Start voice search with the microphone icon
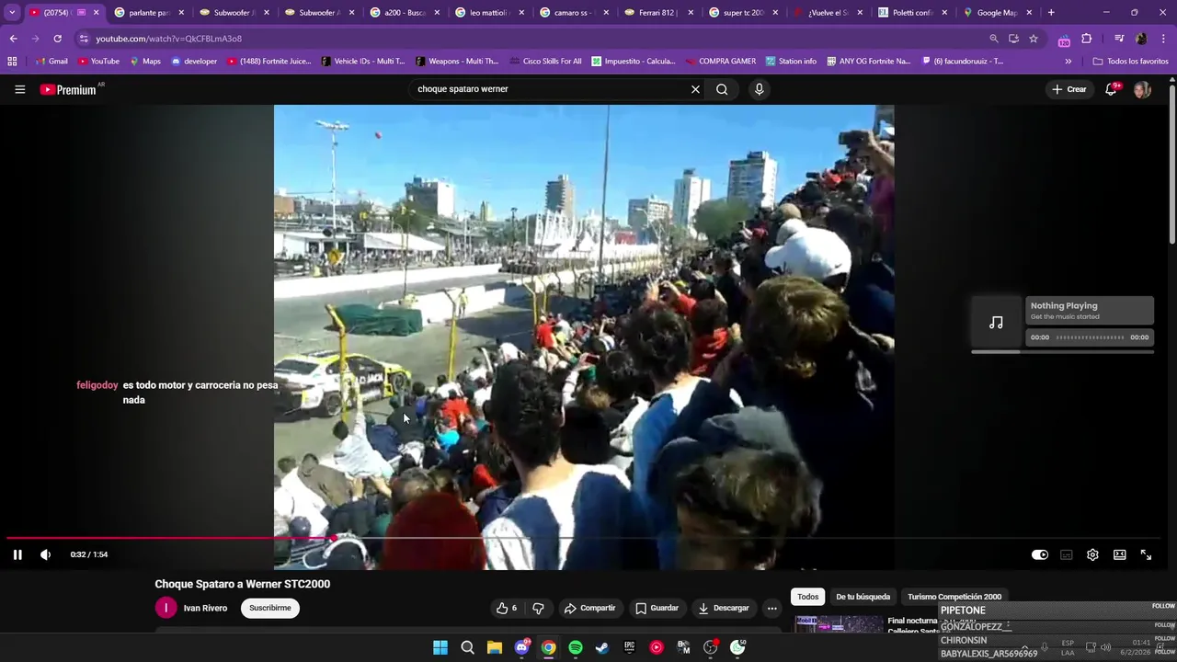Viewport: 1177px width, 662px height. click(x=759, y=89)
